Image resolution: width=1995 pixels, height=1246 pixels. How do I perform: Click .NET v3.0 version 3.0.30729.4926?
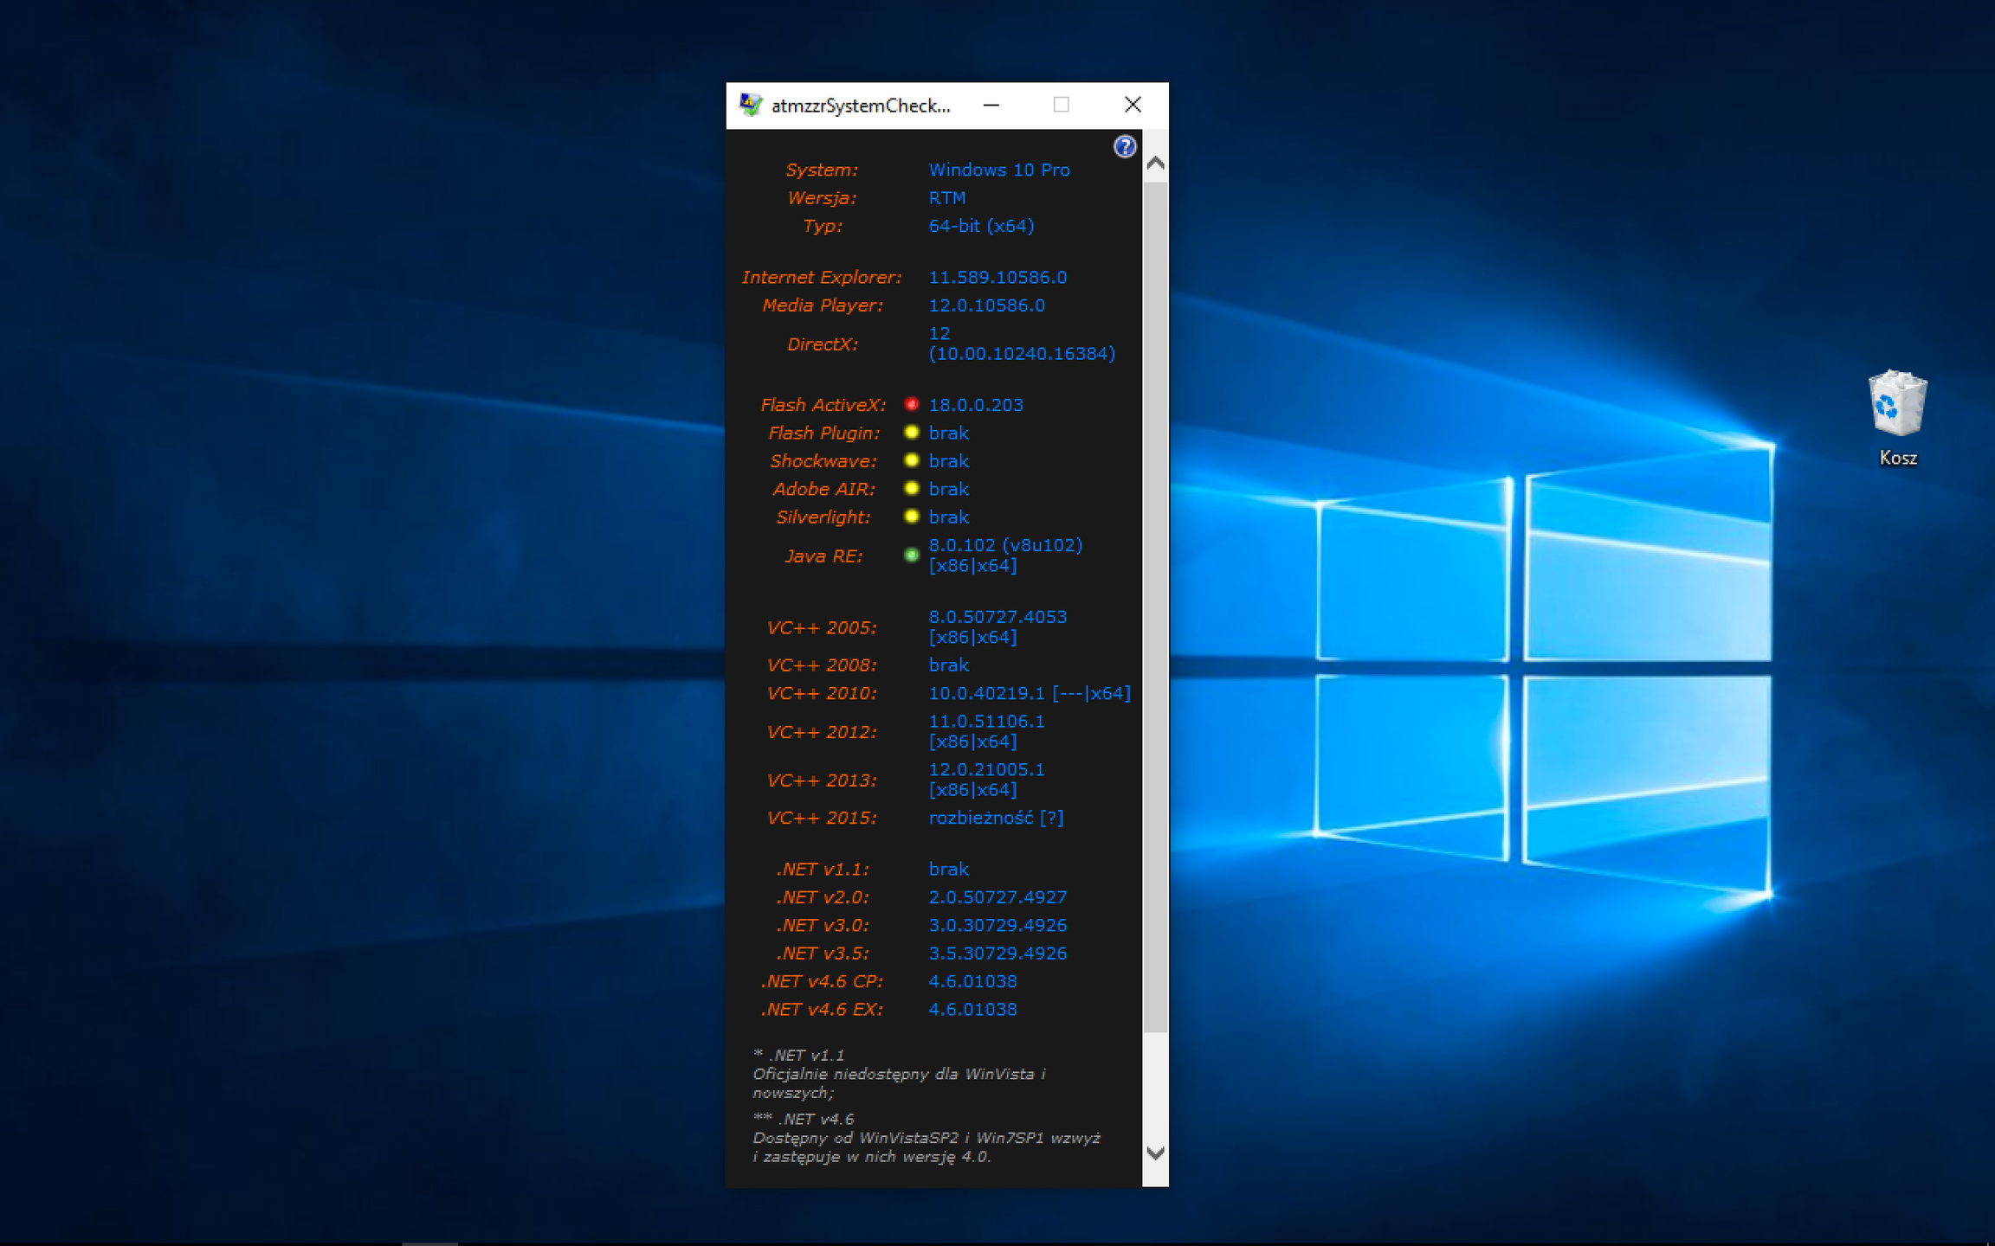point(997,925)
